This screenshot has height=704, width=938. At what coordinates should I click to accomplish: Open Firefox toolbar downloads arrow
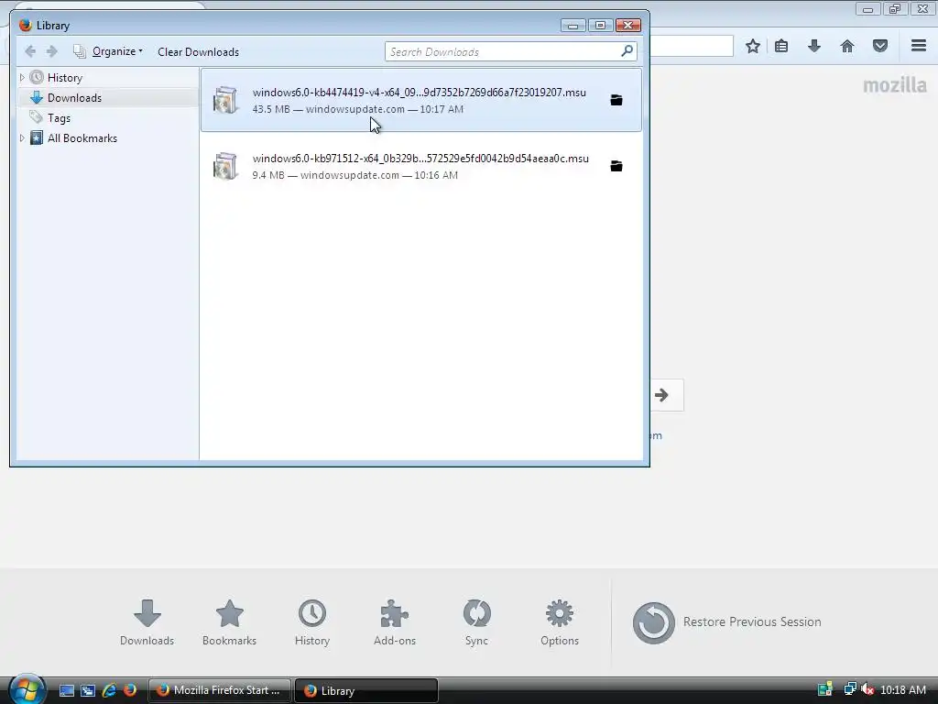814,46
